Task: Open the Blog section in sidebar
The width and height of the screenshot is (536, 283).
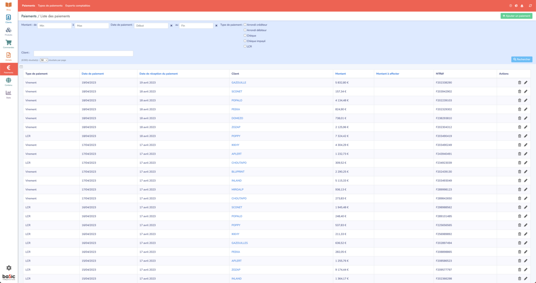Action: (8, 6)
